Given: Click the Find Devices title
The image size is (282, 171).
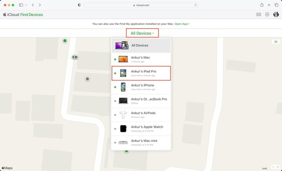Looking at the screenshot, I should [x=31, y=15].
